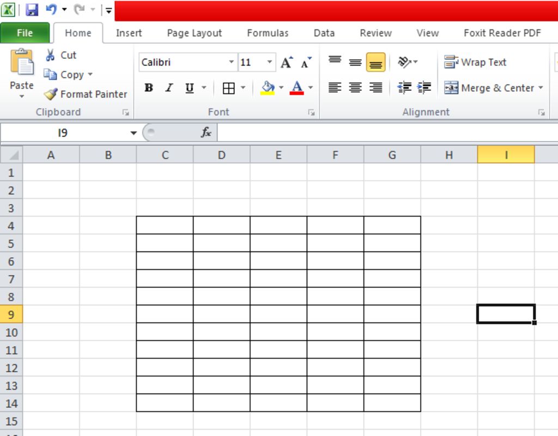Viewport: 558px width, 436px height.
Task: Click the font size 11 box
Action: [x=252, y=62]
